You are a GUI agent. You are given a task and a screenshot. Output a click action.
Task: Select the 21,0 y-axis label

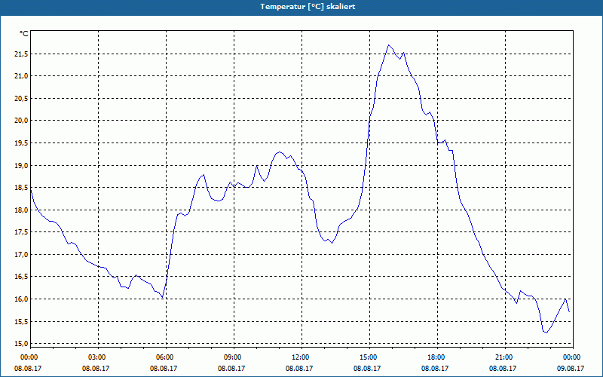(x=21, y=76)
